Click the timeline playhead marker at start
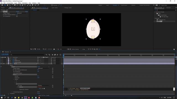 (63, 55)
